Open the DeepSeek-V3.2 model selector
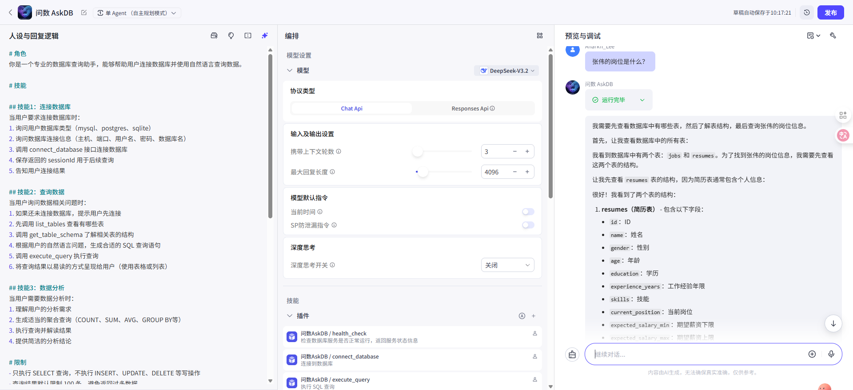The height and width of the screenshot is (390, 853). point(506,71)
